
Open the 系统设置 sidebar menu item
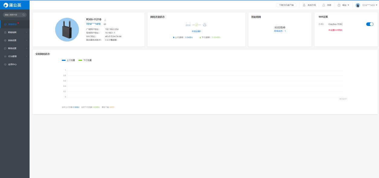[x=15, y=40]
